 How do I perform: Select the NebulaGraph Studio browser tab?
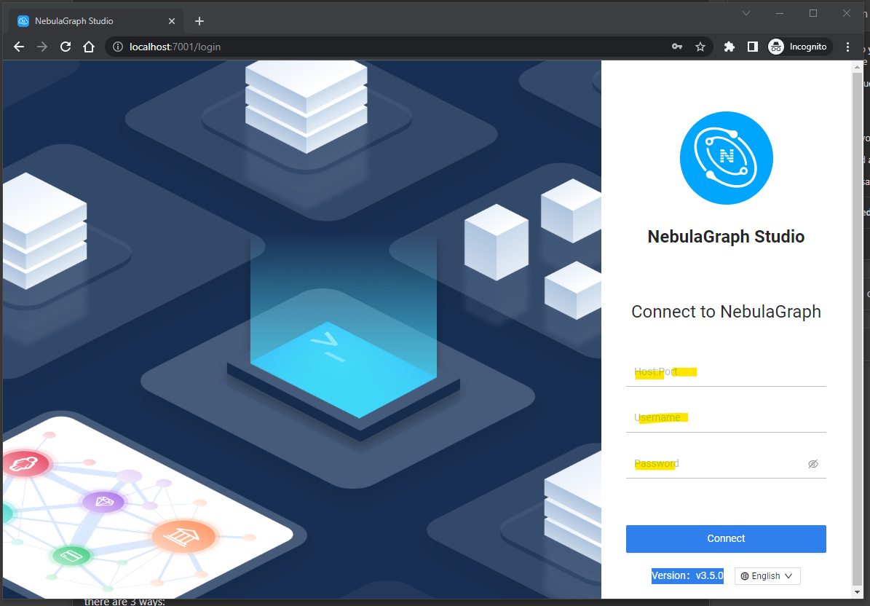(x=97, y=21)
